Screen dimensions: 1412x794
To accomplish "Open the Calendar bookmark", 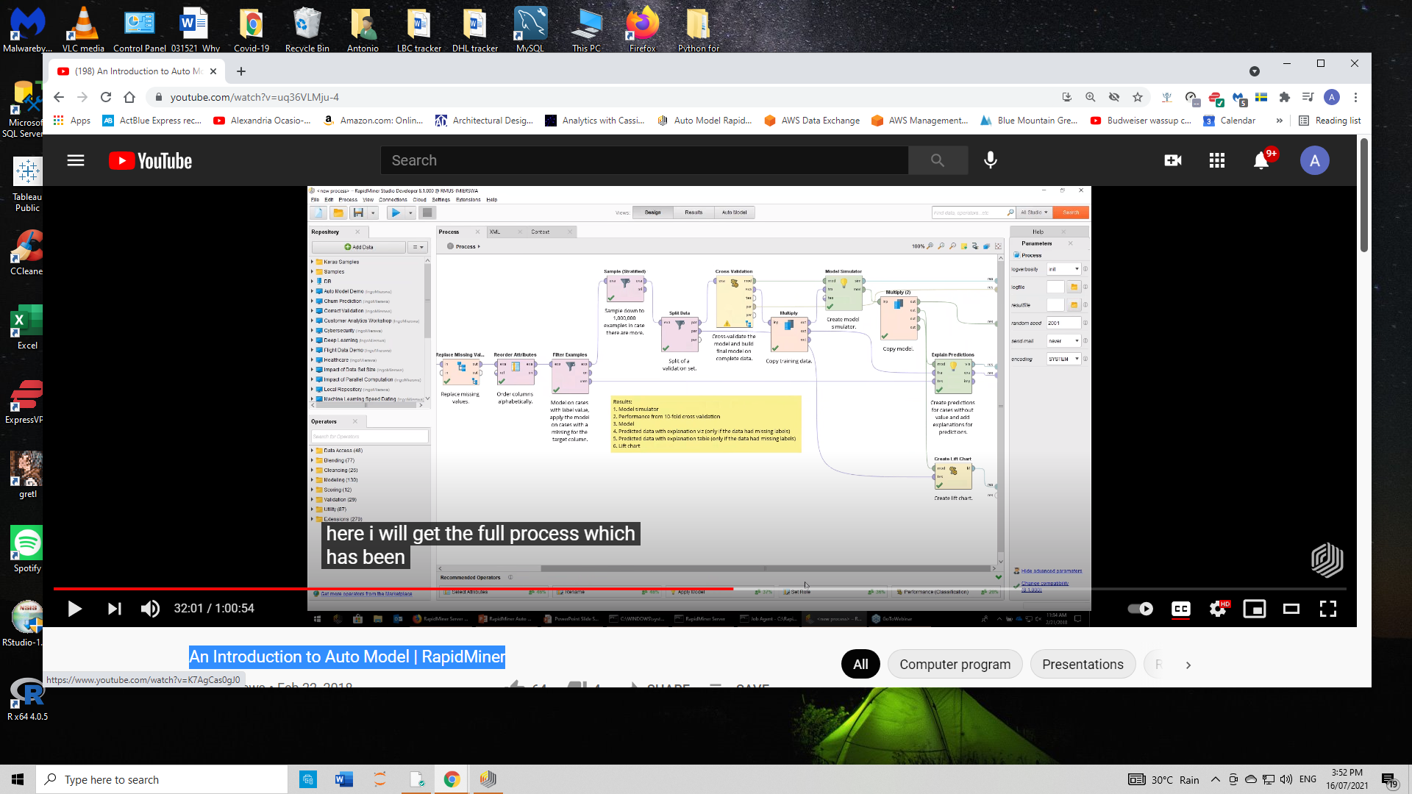I will point(1230,121).
